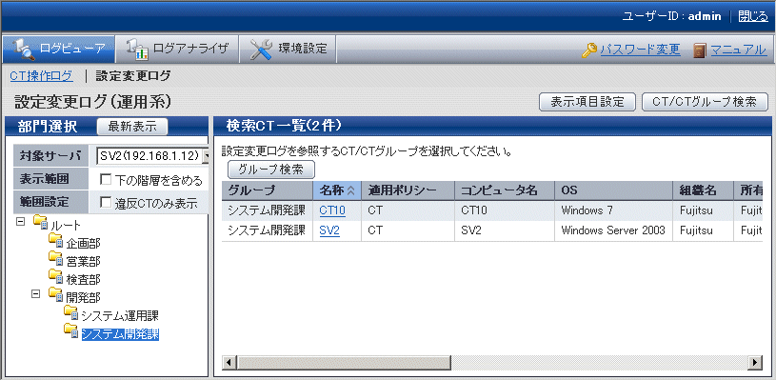Click the CT10 computer name cell
The image size is (776, 380).
point(505,210)
